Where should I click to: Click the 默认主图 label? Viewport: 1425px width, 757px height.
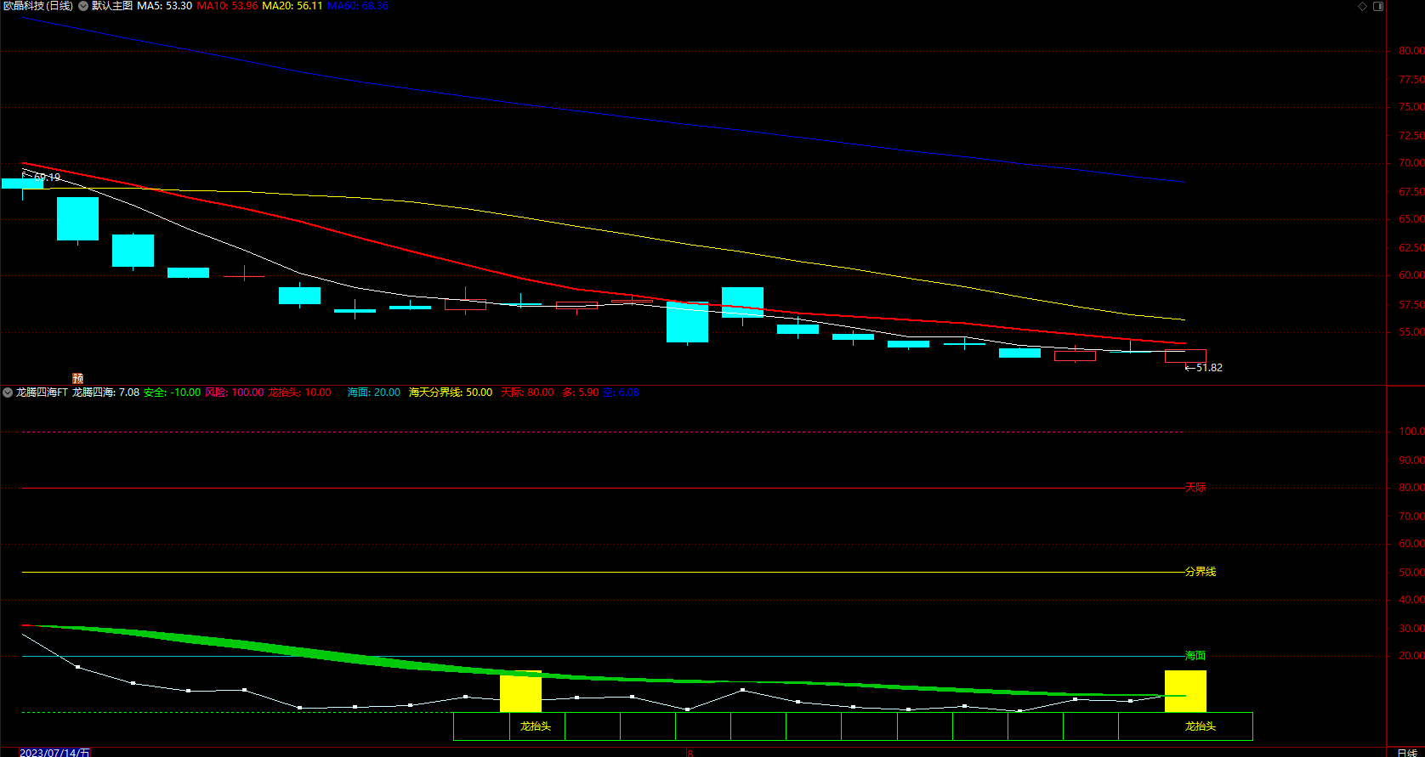[x=112, y=6]
